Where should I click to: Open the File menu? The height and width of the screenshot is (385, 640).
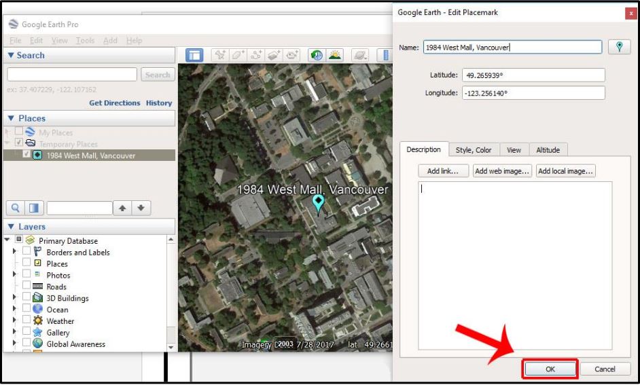[16, 40]
